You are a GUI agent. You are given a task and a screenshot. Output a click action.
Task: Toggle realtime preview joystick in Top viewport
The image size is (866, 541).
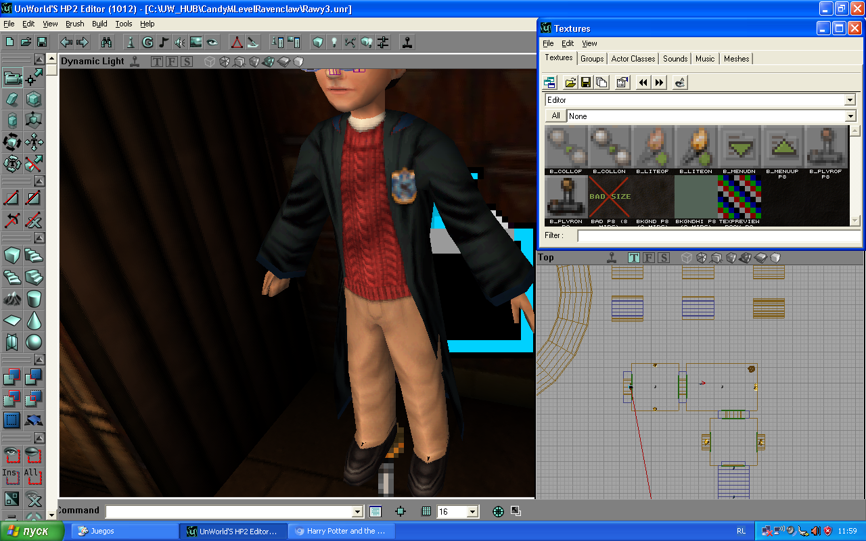tap(612, 258)
